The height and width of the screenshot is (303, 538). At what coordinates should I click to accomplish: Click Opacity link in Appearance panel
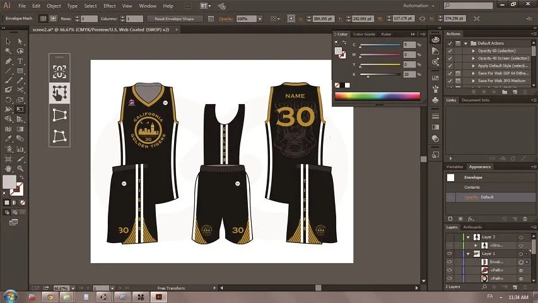471,197
